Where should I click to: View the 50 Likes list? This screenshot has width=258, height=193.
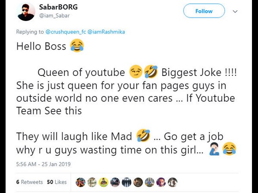tap(56, 182)
